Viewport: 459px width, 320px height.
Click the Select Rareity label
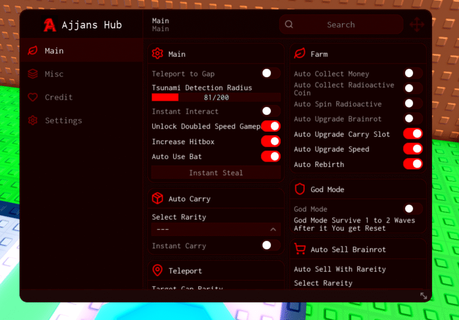click(x=323, y=283)
